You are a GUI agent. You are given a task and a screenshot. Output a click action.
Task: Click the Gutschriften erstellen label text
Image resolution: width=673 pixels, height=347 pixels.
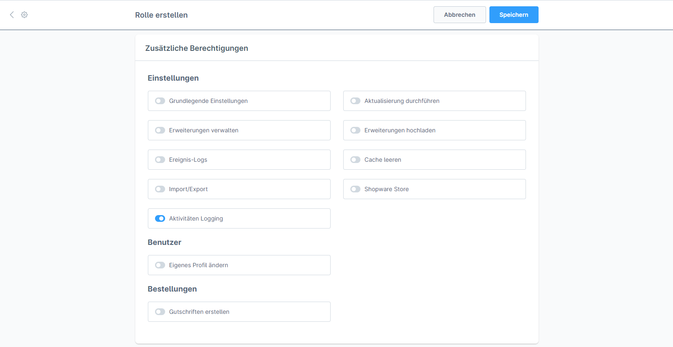tap(199, 312)
